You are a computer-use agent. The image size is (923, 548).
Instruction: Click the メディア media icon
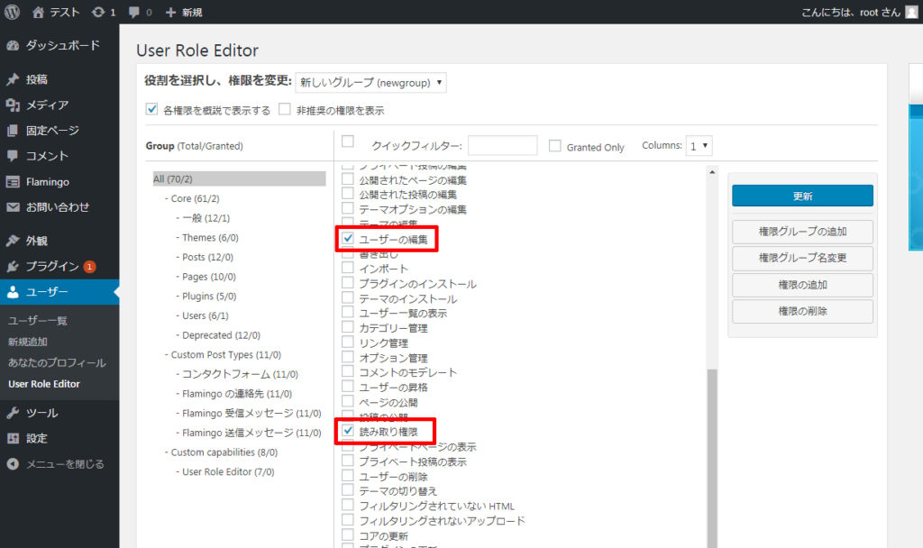13,105
